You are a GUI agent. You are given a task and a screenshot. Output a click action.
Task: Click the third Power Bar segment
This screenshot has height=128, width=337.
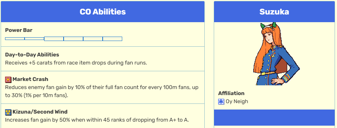tap(54, 39)
